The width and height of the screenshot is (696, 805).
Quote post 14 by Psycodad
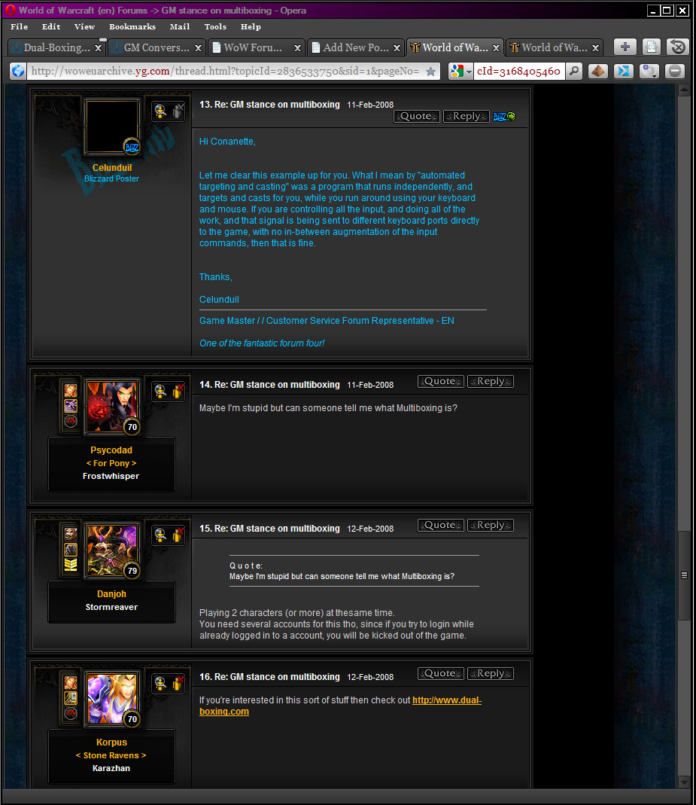(441, 382)
